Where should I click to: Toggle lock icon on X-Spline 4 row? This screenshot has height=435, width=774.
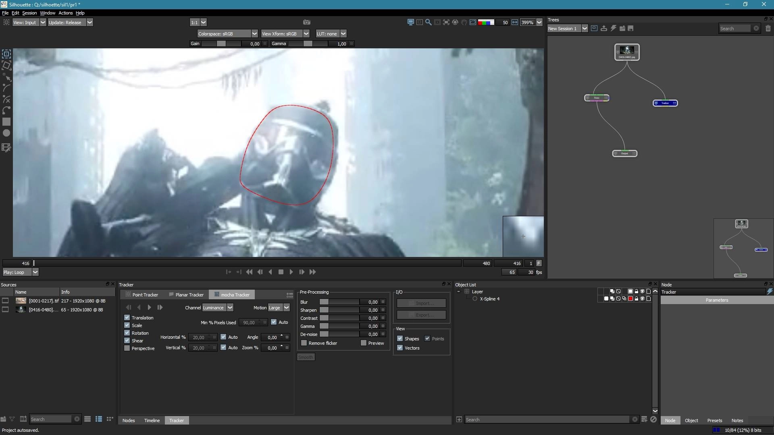click(x=637, y=299)
